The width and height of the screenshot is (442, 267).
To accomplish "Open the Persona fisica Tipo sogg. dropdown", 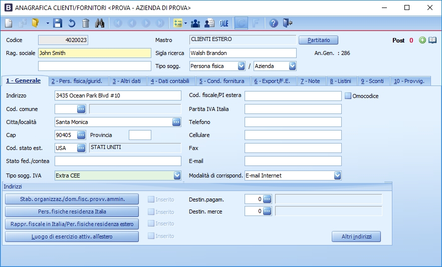I will click(x=242, y=66).
